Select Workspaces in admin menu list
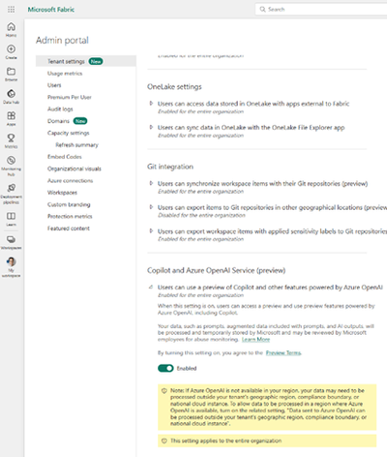Image resolution: width=387 pixels, height=457 pixels. tap(62, 193)
